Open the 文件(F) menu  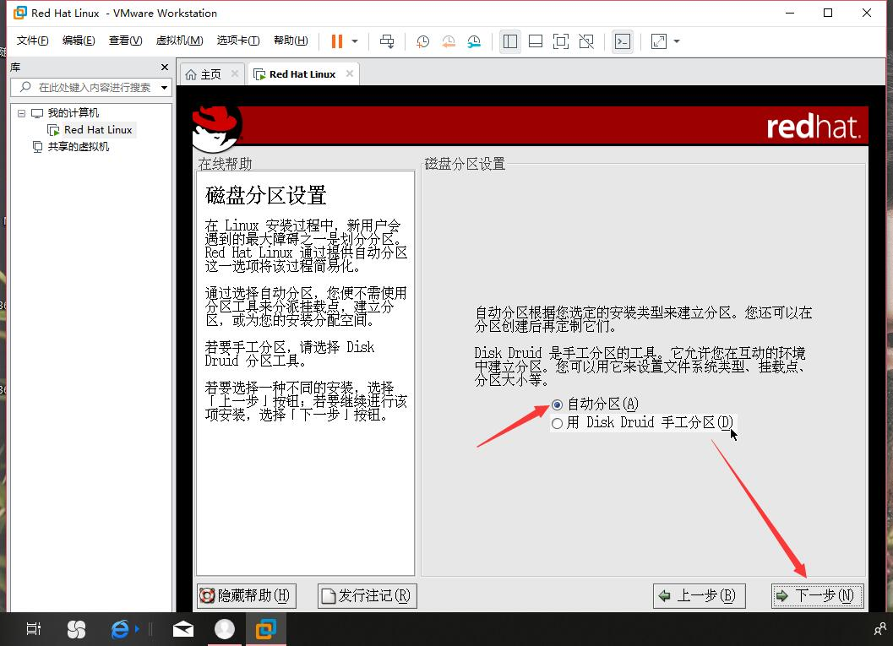[x=32, y=41]
